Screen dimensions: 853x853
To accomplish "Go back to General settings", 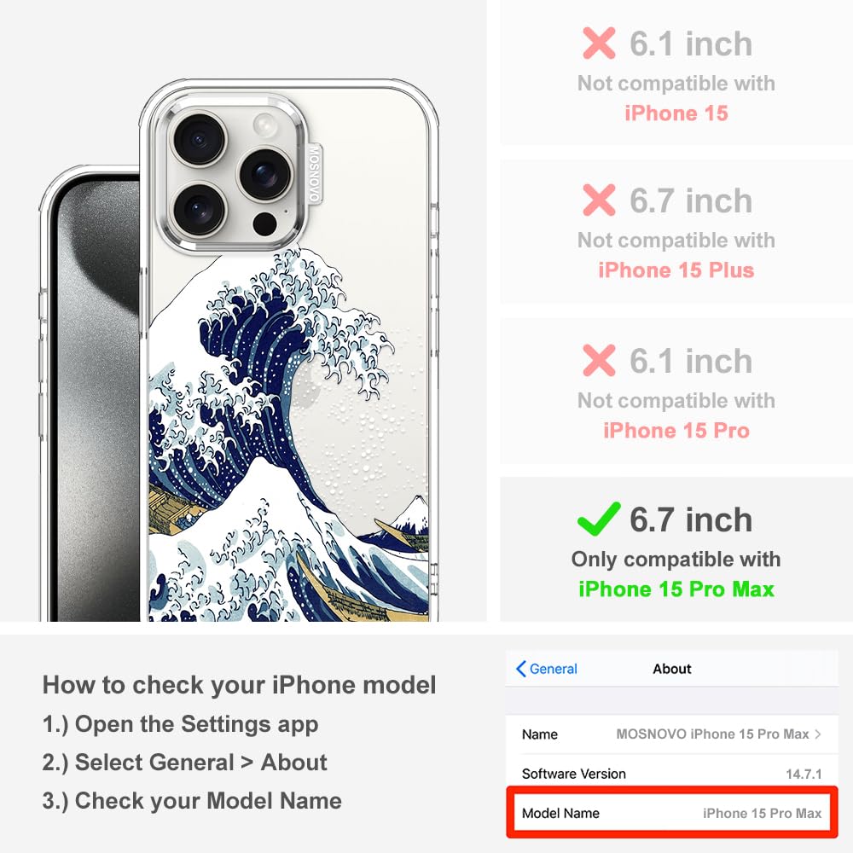I will pos(546,669).
